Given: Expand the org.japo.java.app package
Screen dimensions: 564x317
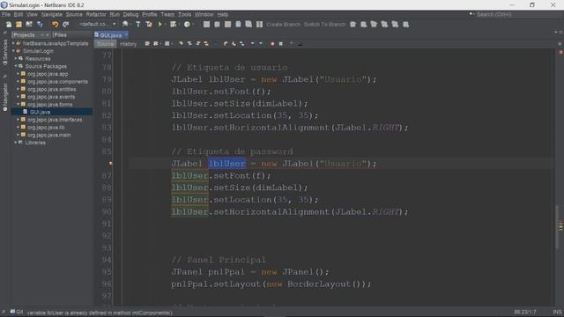Looking at the screenshot, I should tap(18, 74).
